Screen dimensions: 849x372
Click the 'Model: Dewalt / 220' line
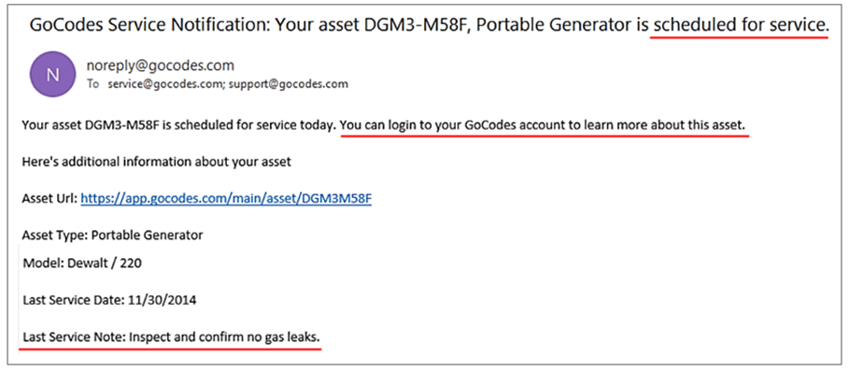[82, 264]
